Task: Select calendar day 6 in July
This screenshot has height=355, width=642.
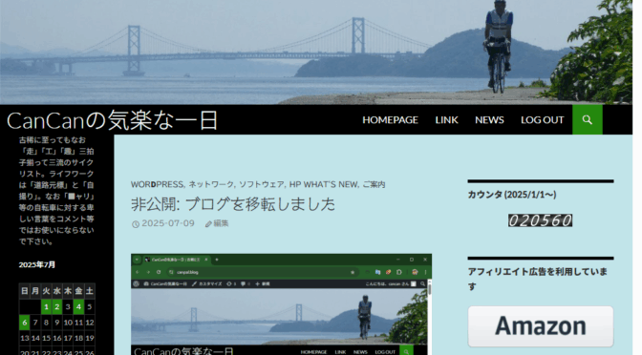Action: point(25,323)
